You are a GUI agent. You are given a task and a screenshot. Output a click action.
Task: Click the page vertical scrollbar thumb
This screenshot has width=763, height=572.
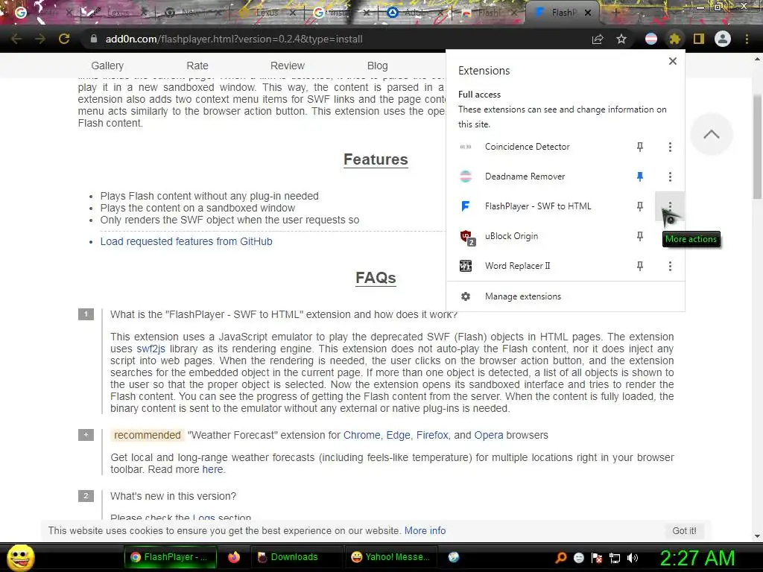coord(757,146)
